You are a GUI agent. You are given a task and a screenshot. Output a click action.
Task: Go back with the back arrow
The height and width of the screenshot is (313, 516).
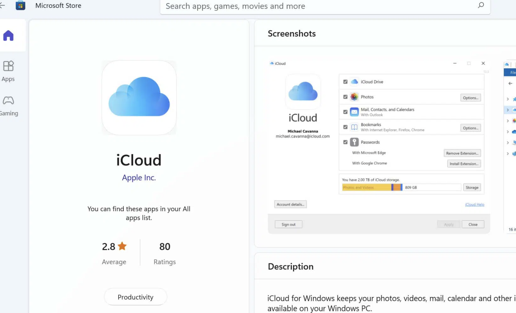[x=2, y=5]
